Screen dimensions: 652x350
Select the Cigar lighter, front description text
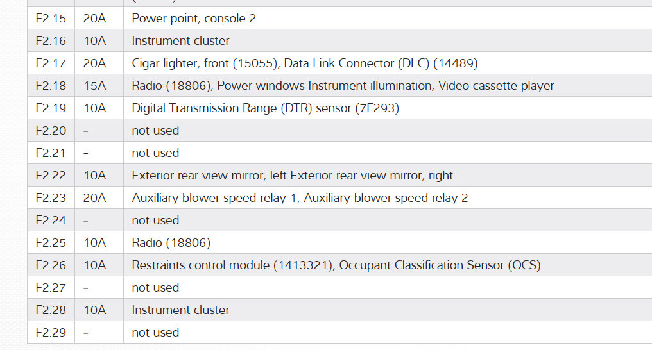tap(304, 63)
